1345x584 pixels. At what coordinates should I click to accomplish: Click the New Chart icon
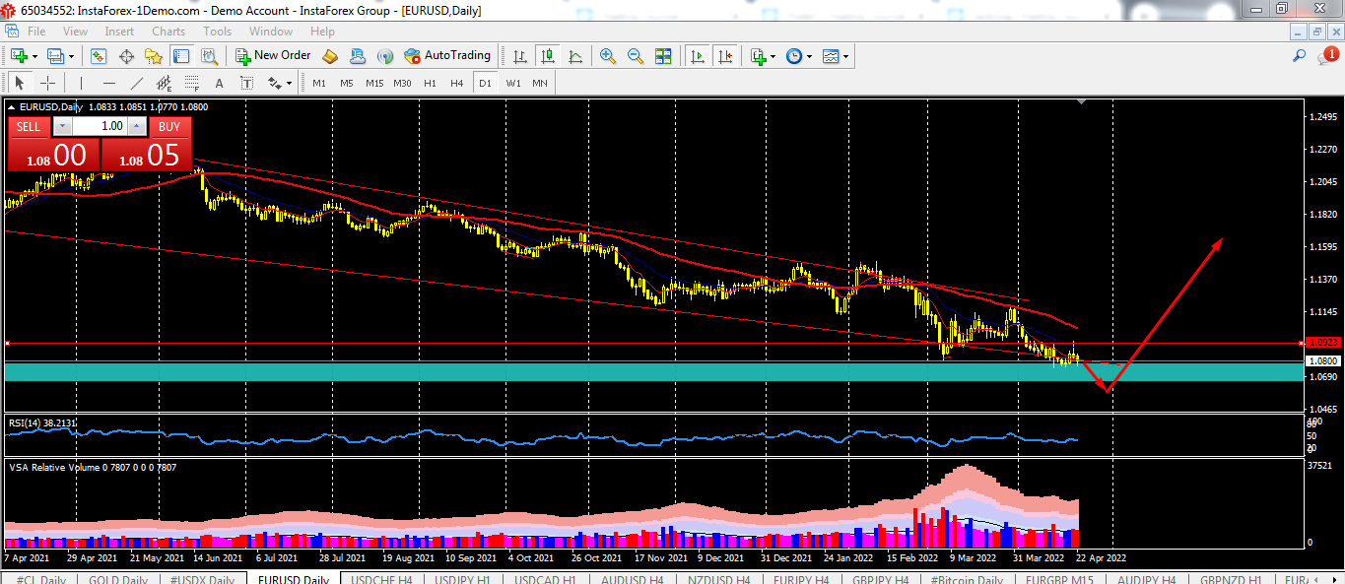[19, 56]
